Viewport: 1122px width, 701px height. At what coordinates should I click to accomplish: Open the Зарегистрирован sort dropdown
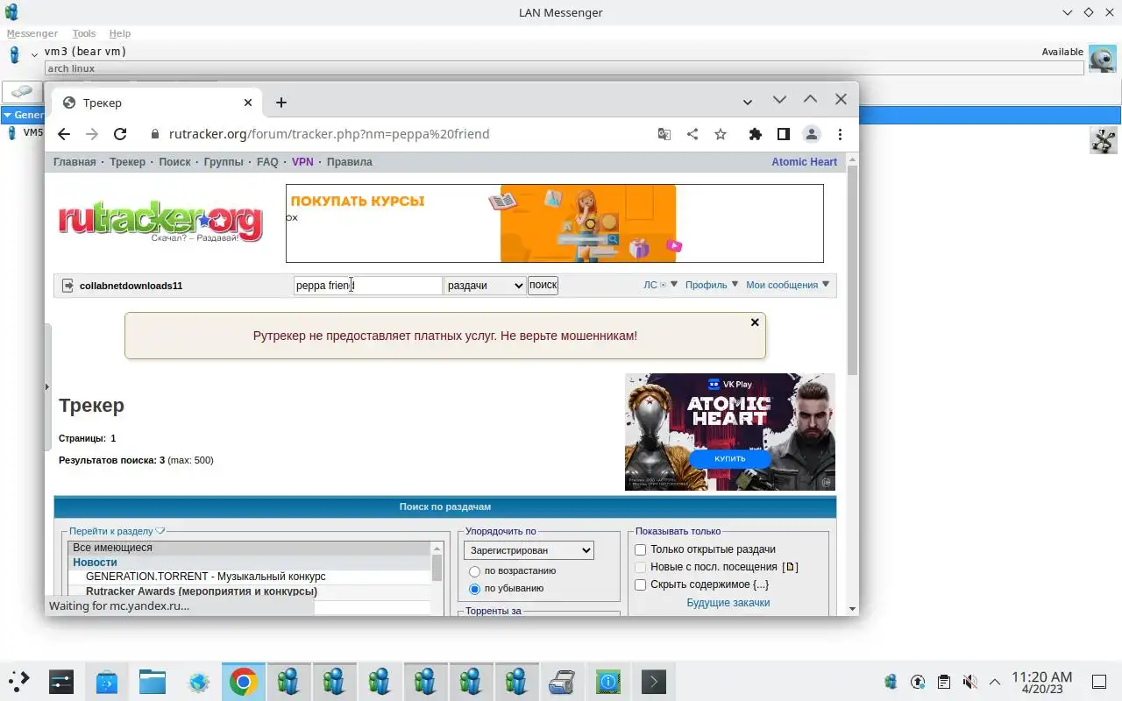(x=529, y=550)
